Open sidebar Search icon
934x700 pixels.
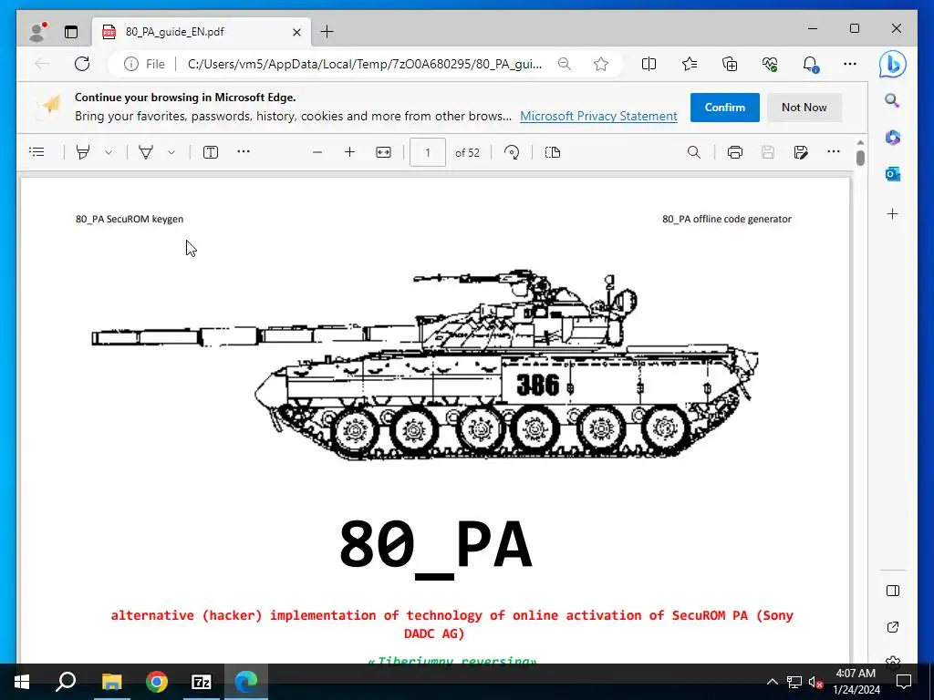(x=892, y=100)
